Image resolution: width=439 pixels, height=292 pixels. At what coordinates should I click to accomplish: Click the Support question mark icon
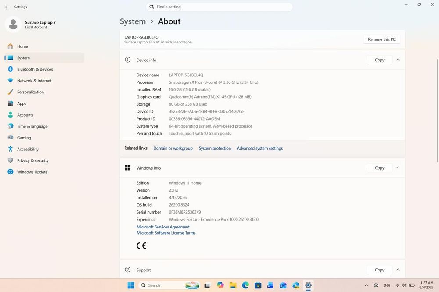(x=127, y=270)
